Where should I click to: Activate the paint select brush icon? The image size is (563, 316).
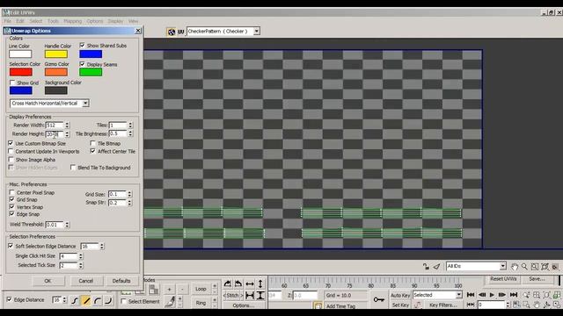170,302
